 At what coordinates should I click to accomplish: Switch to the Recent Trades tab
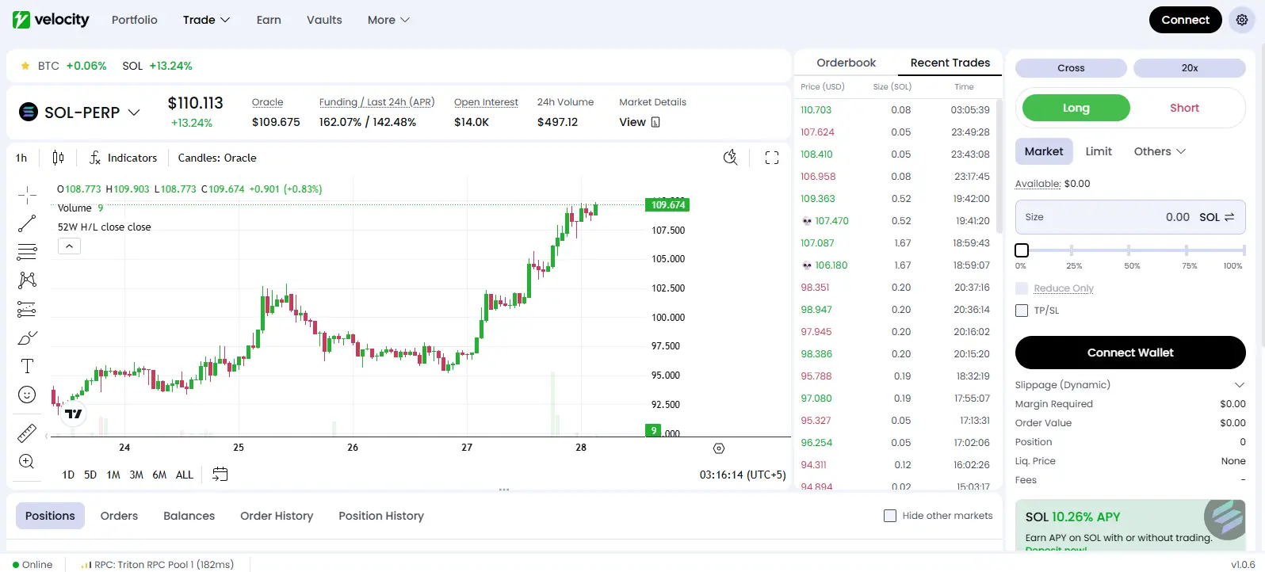[x=950, y=63]
